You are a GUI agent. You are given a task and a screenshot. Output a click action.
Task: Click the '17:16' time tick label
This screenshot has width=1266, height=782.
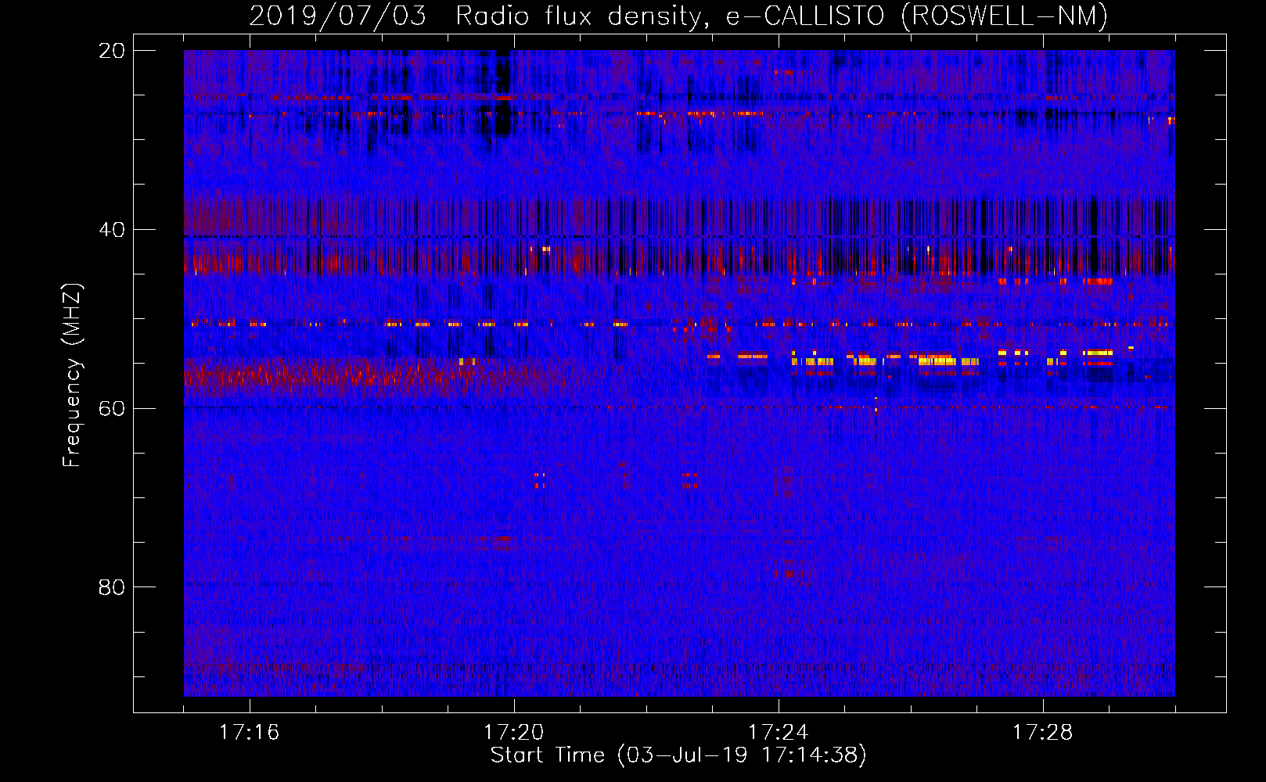pyautogui.click(x=249, y=733)
